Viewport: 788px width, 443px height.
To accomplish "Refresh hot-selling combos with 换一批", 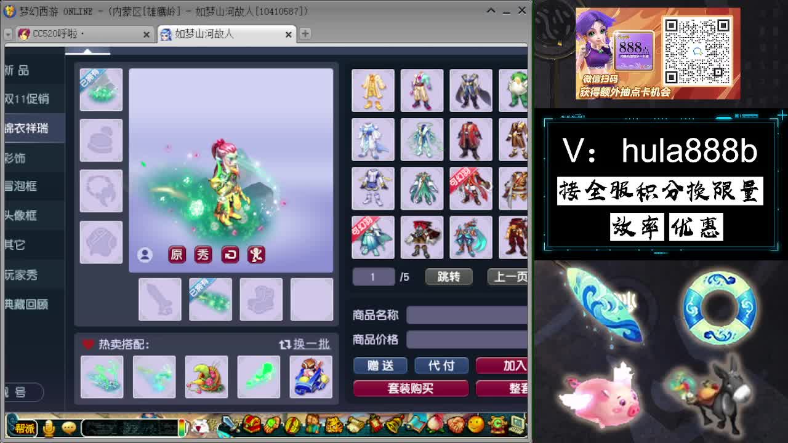I will coord(305,345).
